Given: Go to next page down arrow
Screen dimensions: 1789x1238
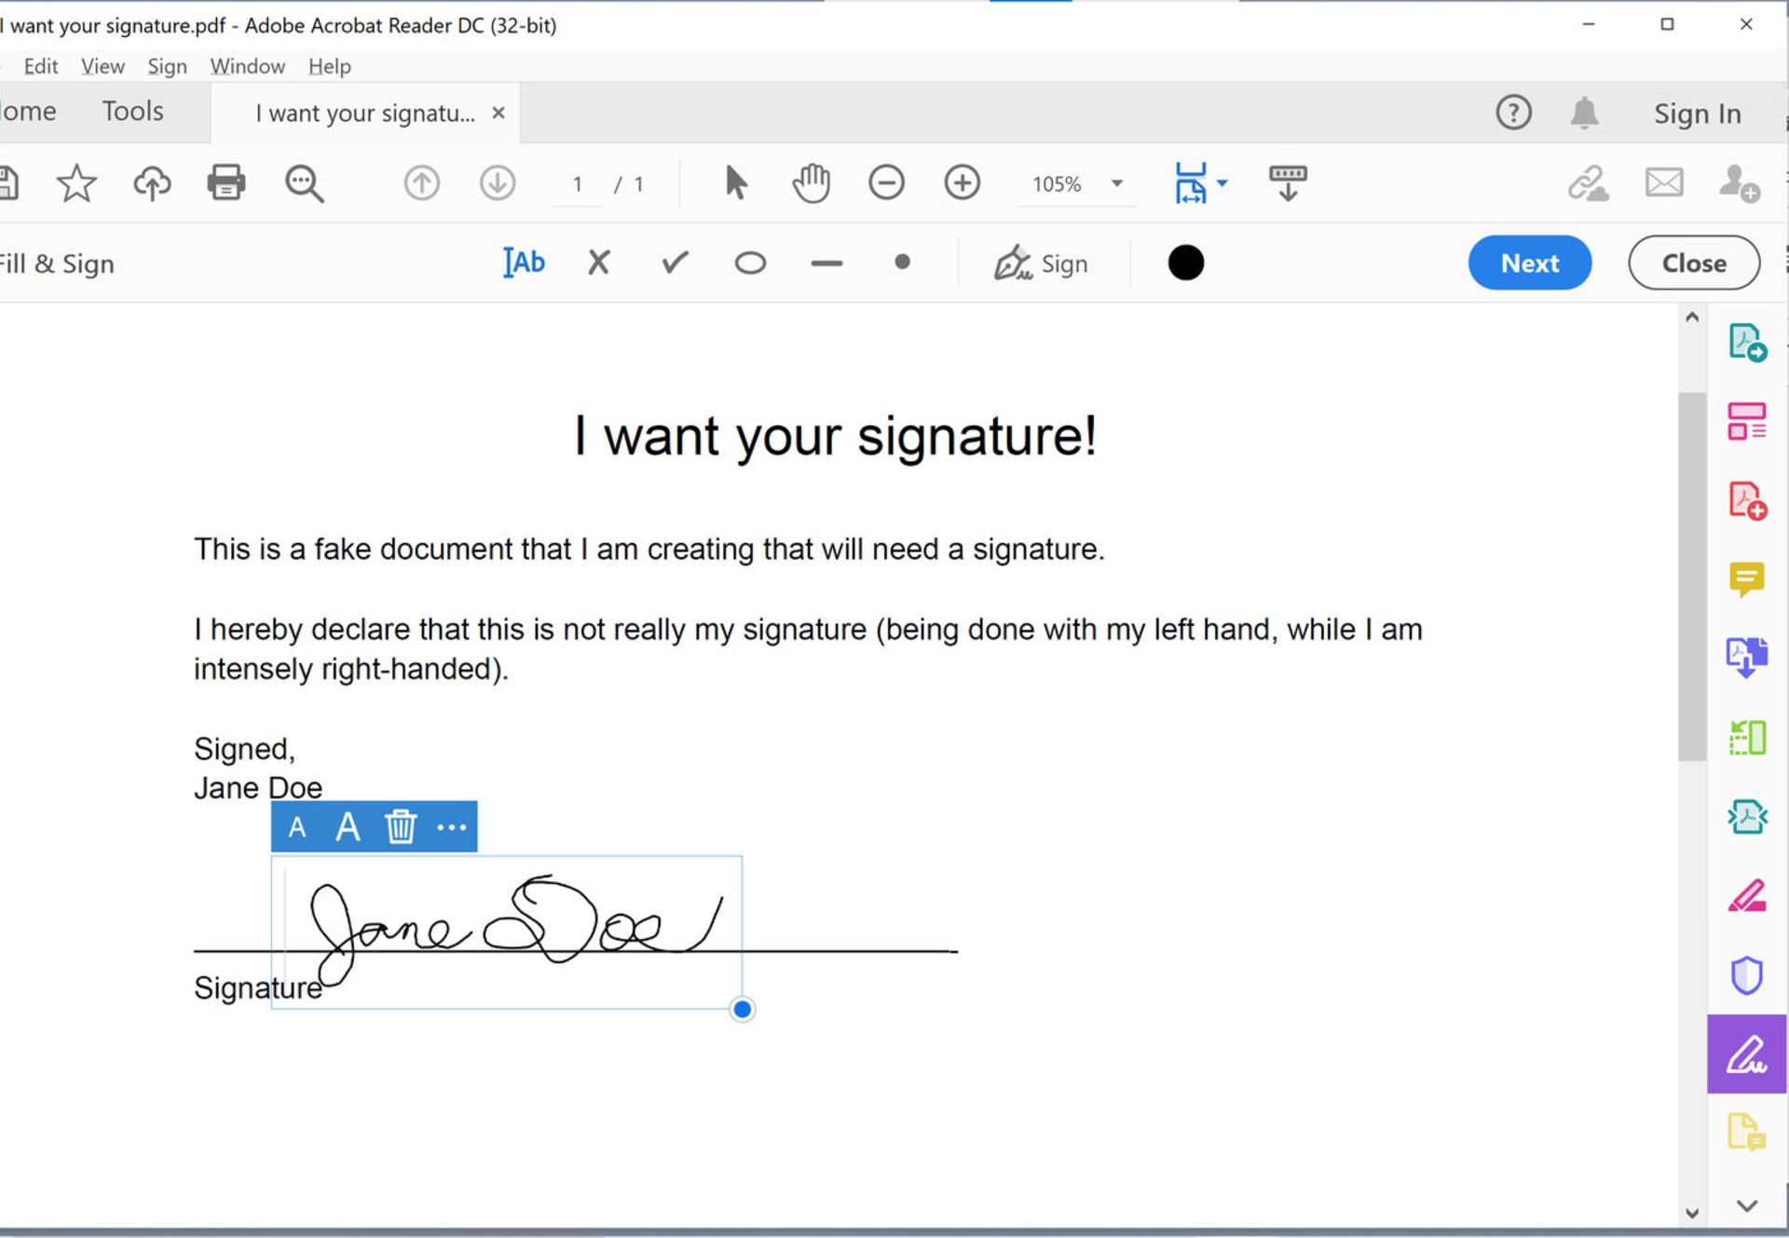Looking at the screenshot, I should click(498, 183).
